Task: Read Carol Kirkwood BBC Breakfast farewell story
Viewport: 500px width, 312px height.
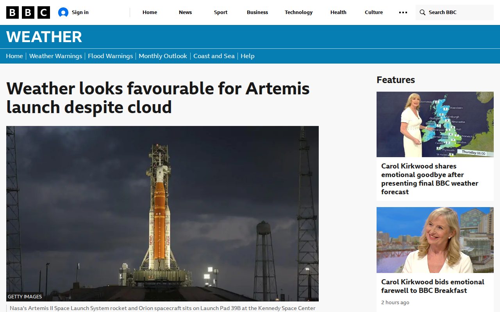Action: [x=433, y=286]
